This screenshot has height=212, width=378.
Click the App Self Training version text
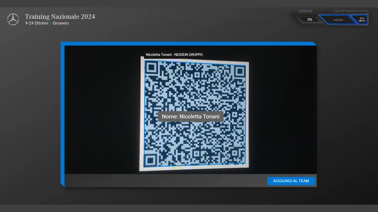click(x=351, y=11)
